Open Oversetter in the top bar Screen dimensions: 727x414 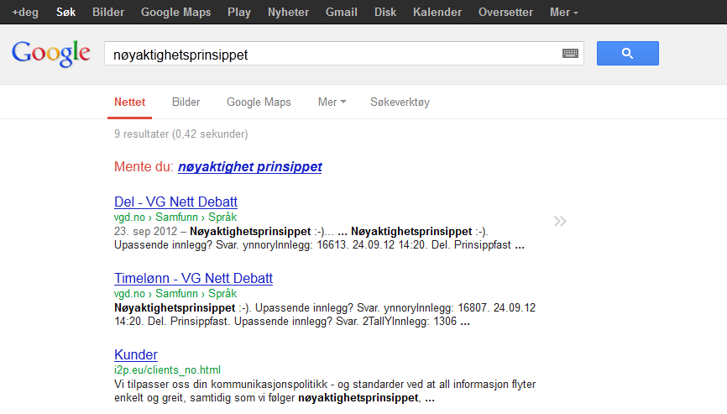[506, 12]
